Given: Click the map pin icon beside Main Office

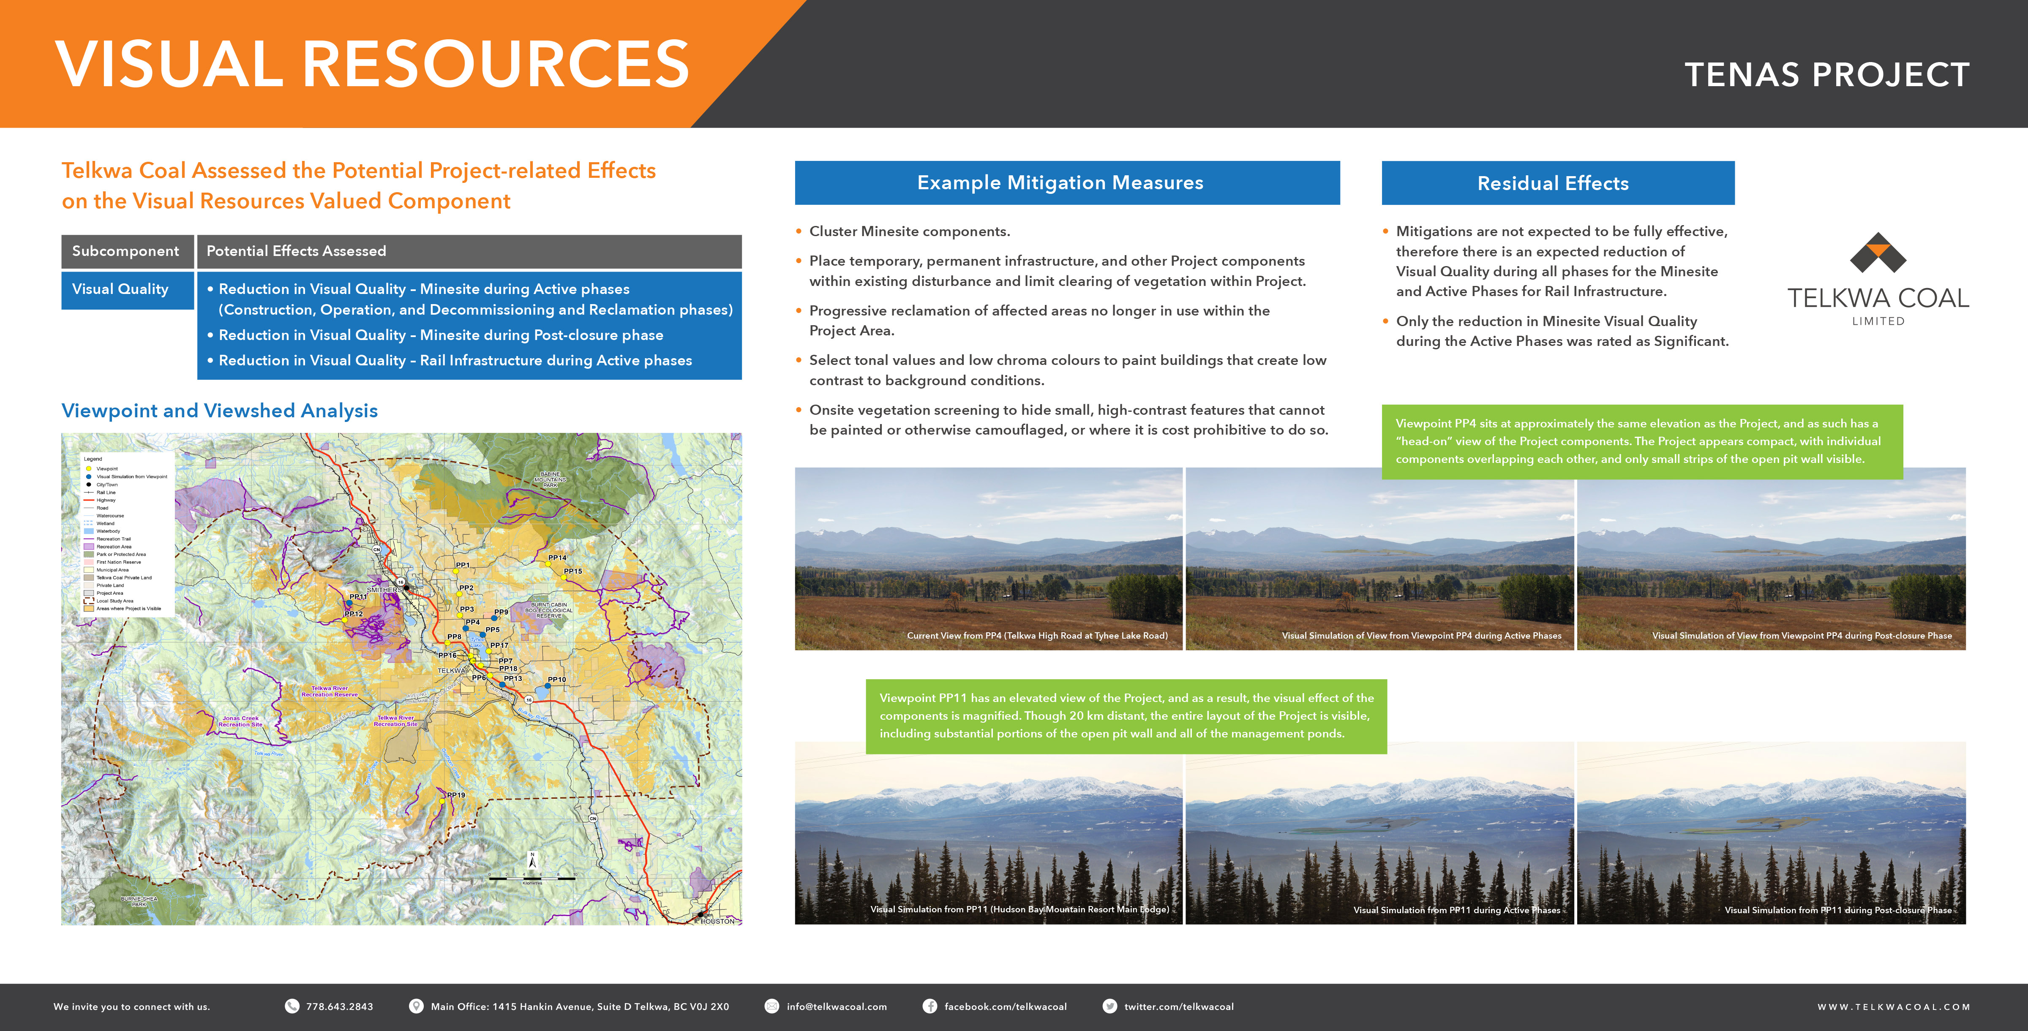Looking at the screenshot, I should pos(417,1006).
